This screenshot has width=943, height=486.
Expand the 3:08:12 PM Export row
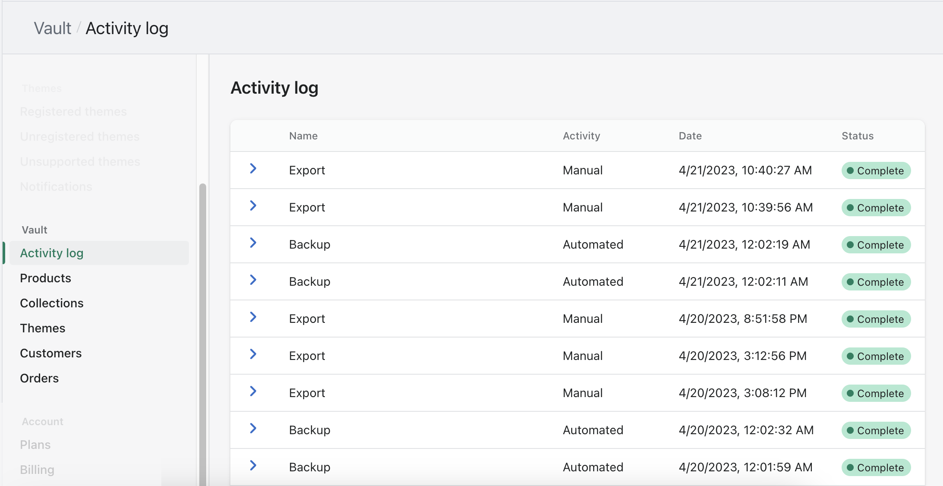(253, 391)
